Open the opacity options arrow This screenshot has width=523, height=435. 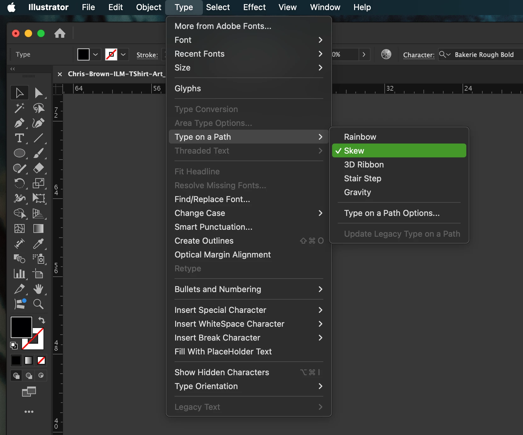click(x=364, y=54)
